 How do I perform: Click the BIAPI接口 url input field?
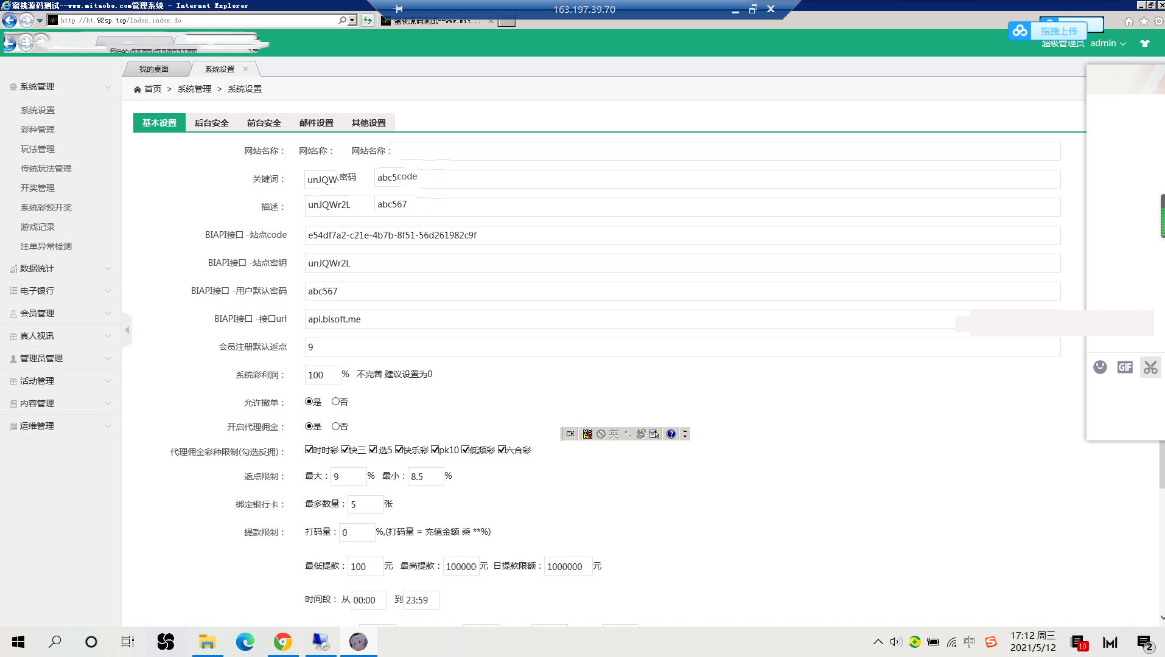click(627, 319)
